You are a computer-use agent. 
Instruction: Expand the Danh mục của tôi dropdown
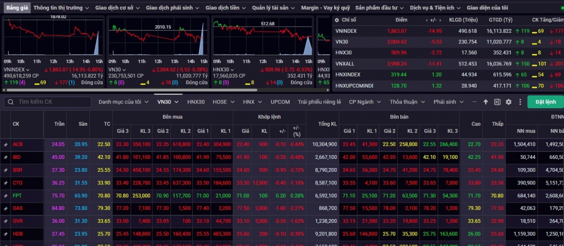(x=124, y=102)
